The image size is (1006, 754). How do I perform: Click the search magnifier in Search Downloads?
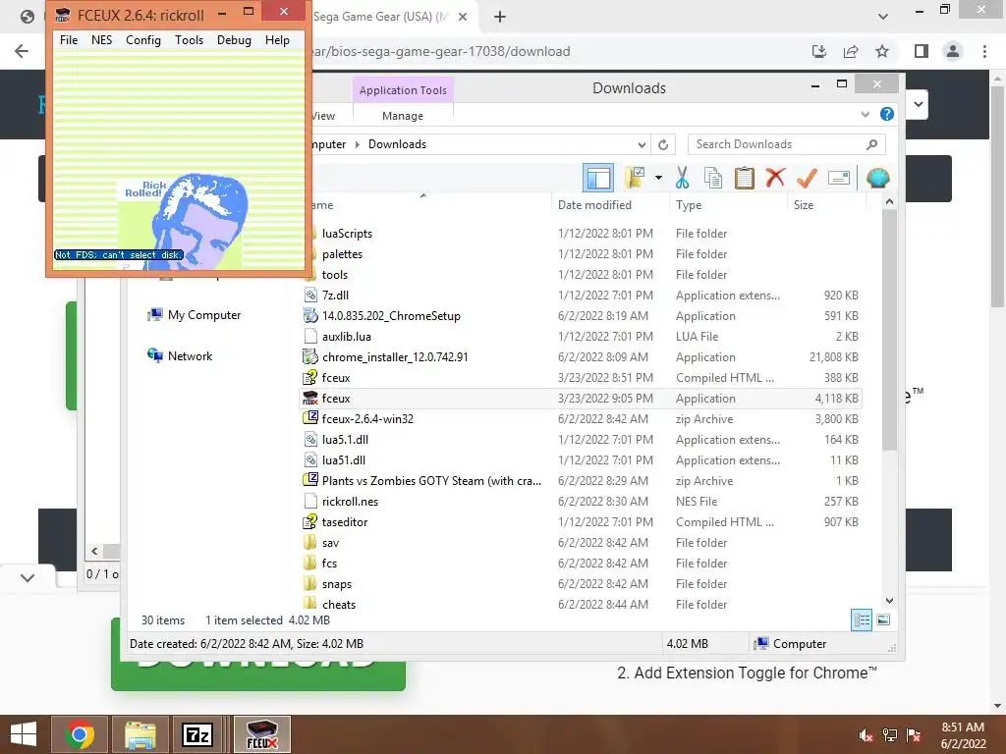(x=871, y=144)
